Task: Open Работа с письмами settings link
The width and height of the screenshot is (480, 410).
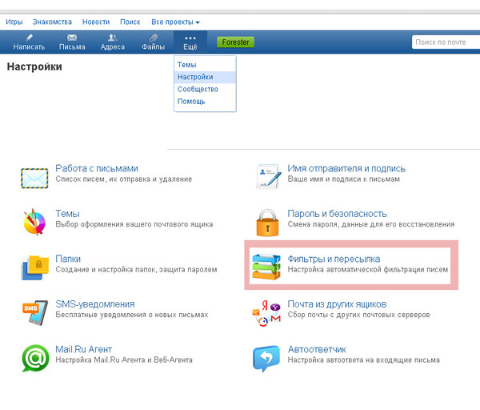Action: tap(97, 168)
